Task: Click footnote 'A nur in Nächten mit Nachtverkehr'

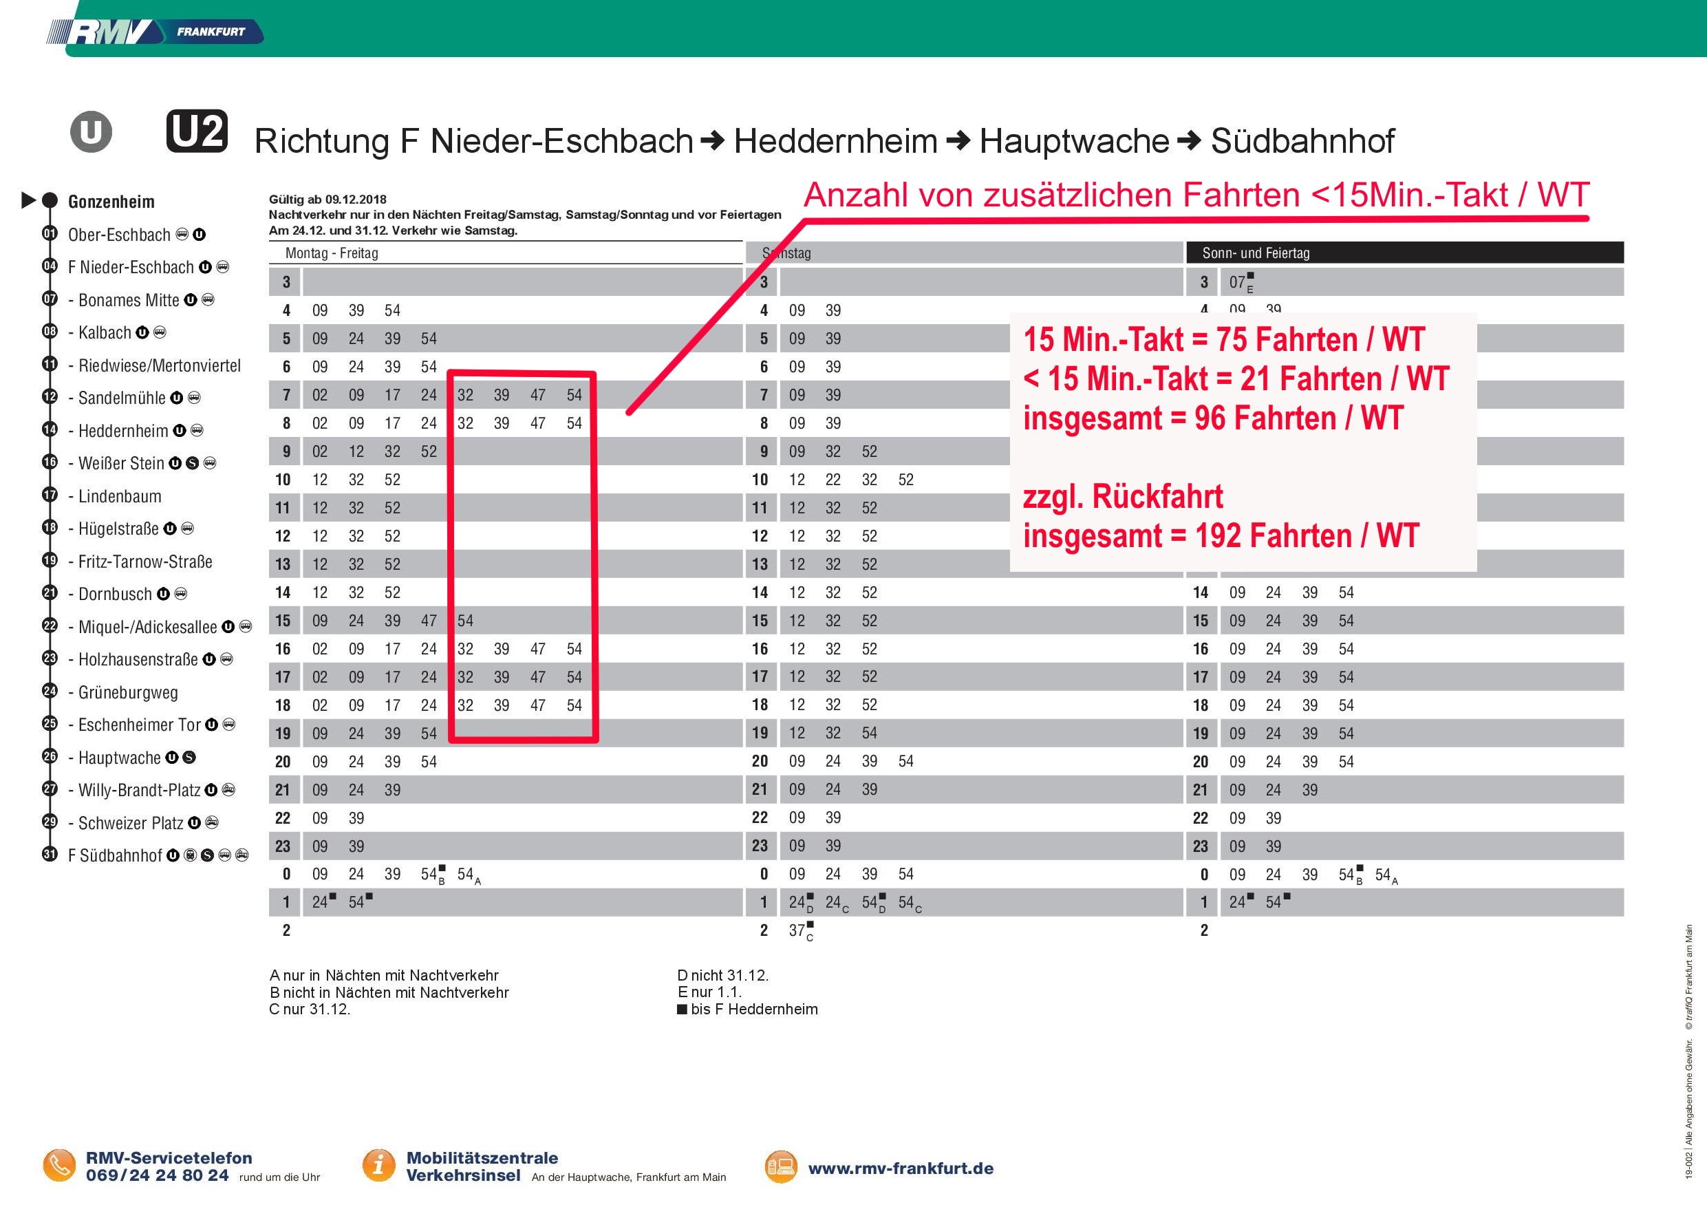Action: click(x=384, y=976)
